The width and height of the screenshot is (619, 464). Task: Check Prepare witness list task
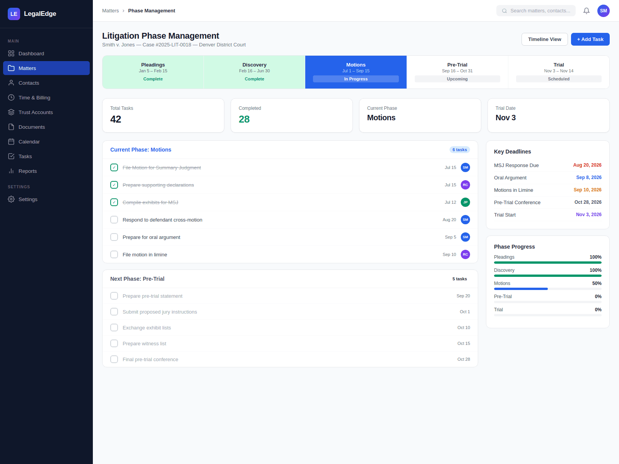point(114,343)
